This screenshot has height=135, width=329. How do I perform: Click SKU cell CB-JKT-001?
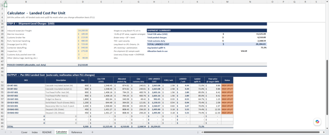tap(26, 85)
